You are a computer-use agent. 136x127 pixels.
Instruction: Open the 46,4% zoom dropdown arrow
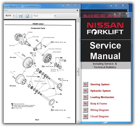coord(14,16)
